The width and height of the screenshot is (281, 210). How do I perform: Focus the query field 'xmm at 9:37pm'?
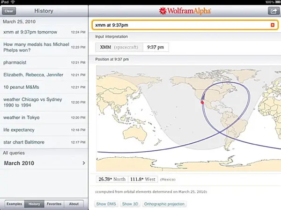click(185, 25)
